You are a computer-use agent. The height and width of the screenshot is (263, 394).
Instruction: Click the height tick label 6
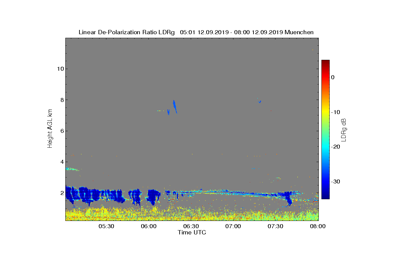[61, 131]
